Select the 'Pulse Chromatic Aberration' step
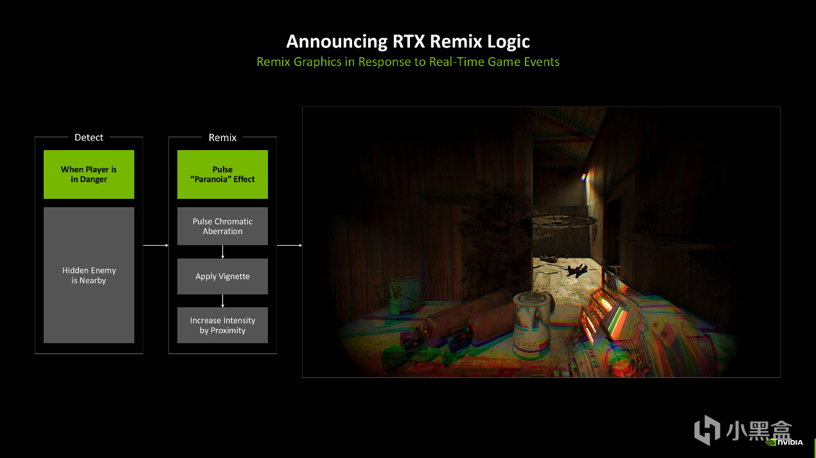The image size is (816, 458). pos(222,226)
